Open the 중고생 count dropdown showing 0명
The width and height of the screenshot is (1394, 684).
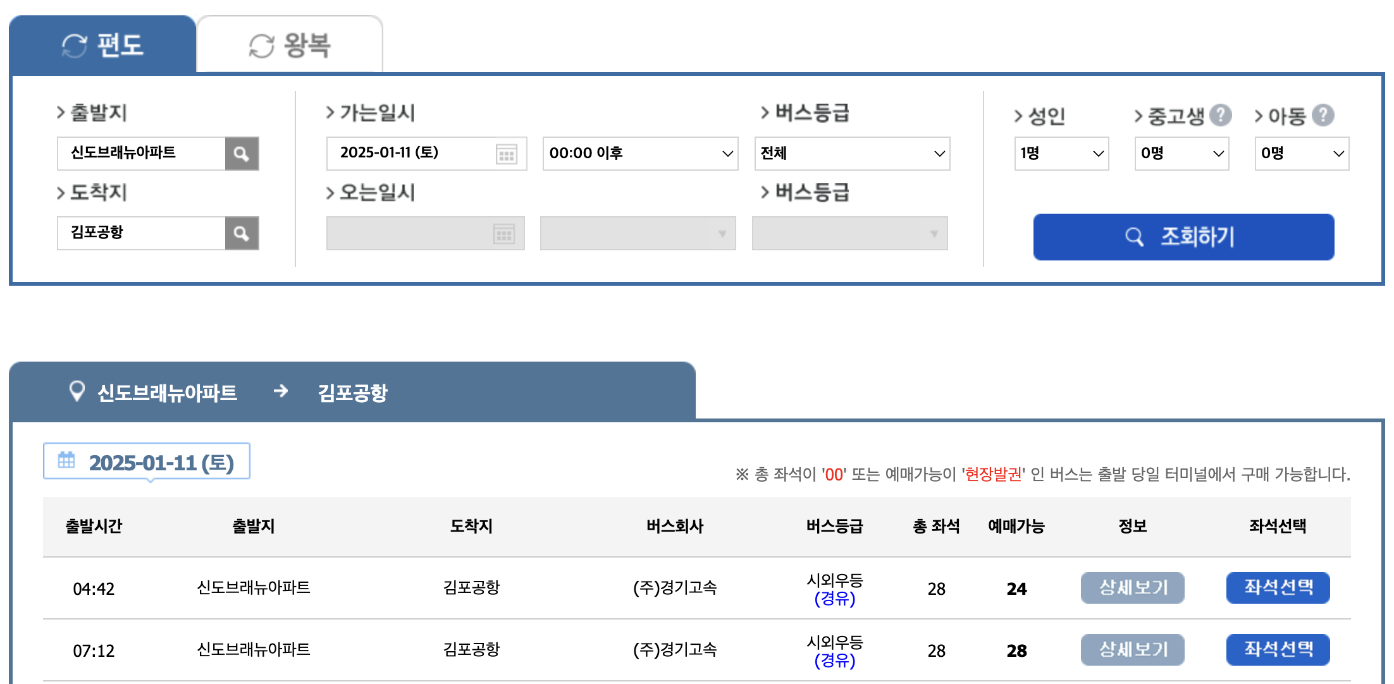coord(1180,153)
